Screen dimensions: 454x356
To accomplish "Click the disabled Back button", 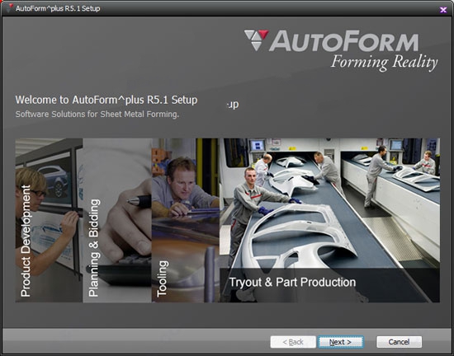I will click(293, 342).
